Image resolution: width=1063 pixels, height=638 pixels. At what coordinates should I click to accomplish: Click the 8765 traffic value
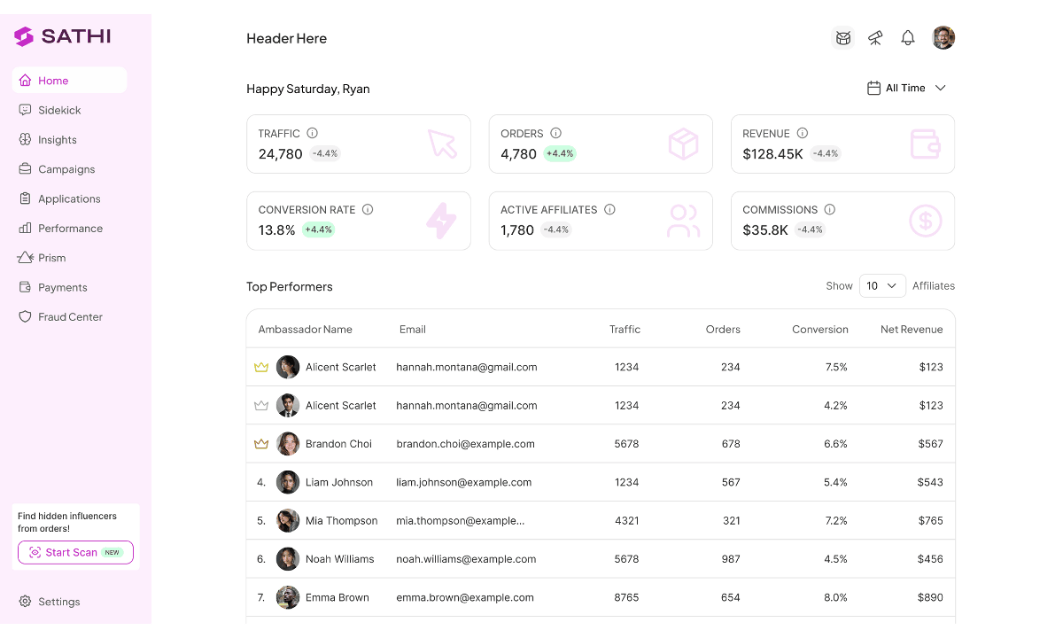(x=627, y=597)
